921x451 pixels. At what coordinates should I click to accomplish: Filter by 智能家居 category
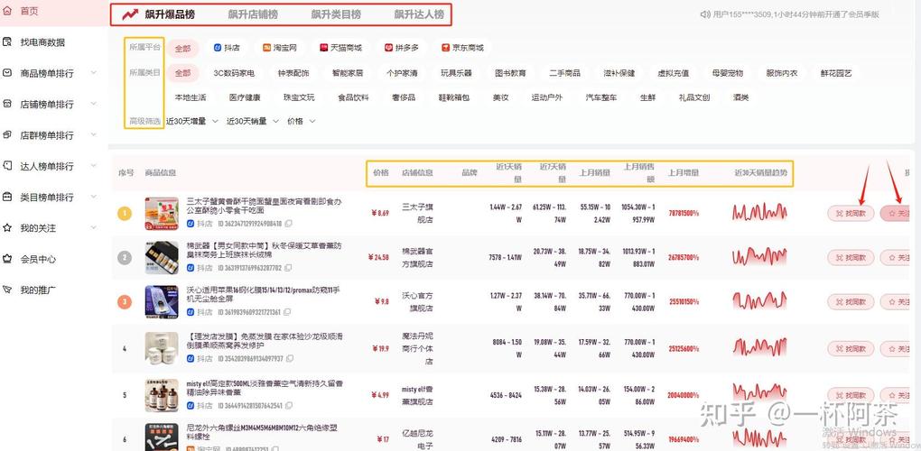(x=348, y=73)
